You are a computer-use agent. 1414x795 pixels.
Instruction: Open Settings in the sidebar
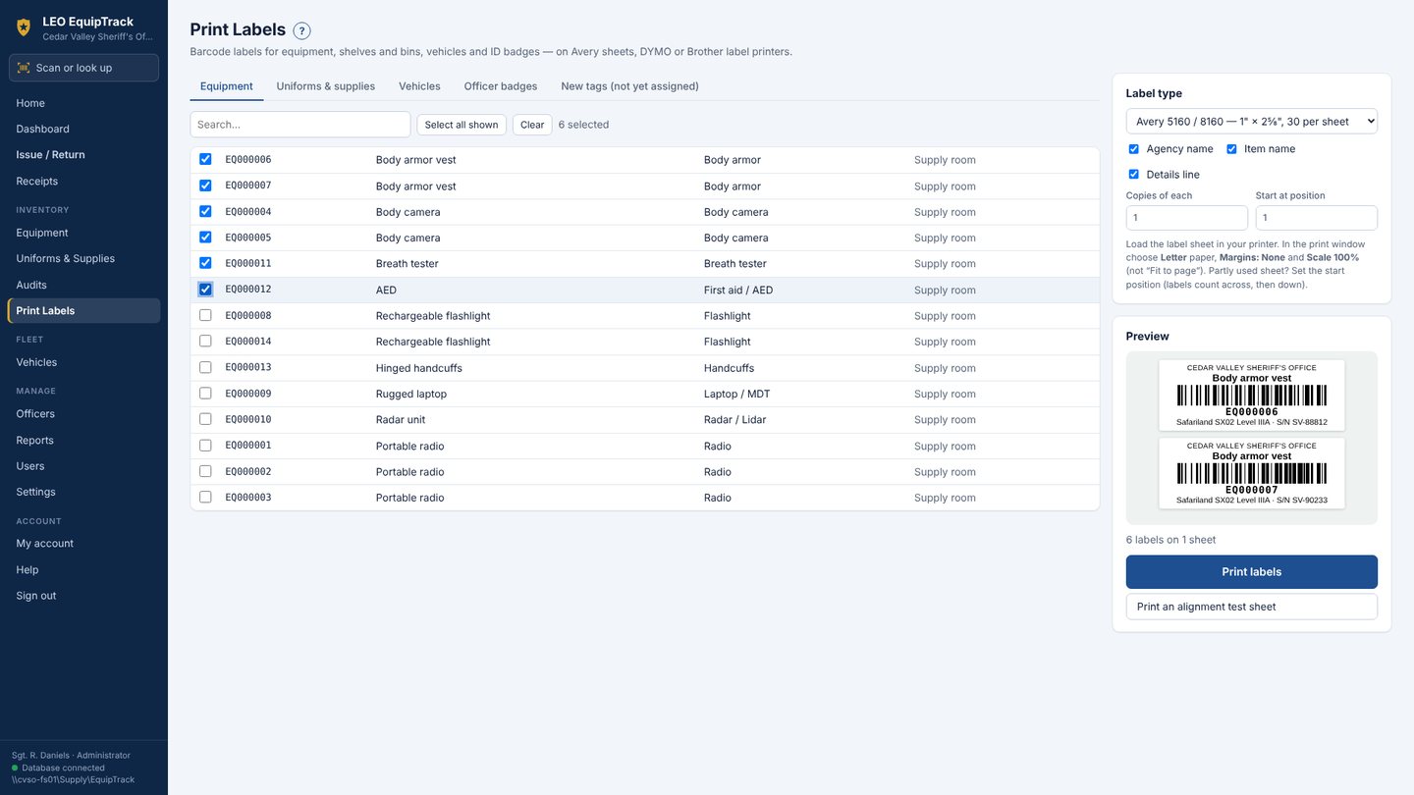pos(83,492)
